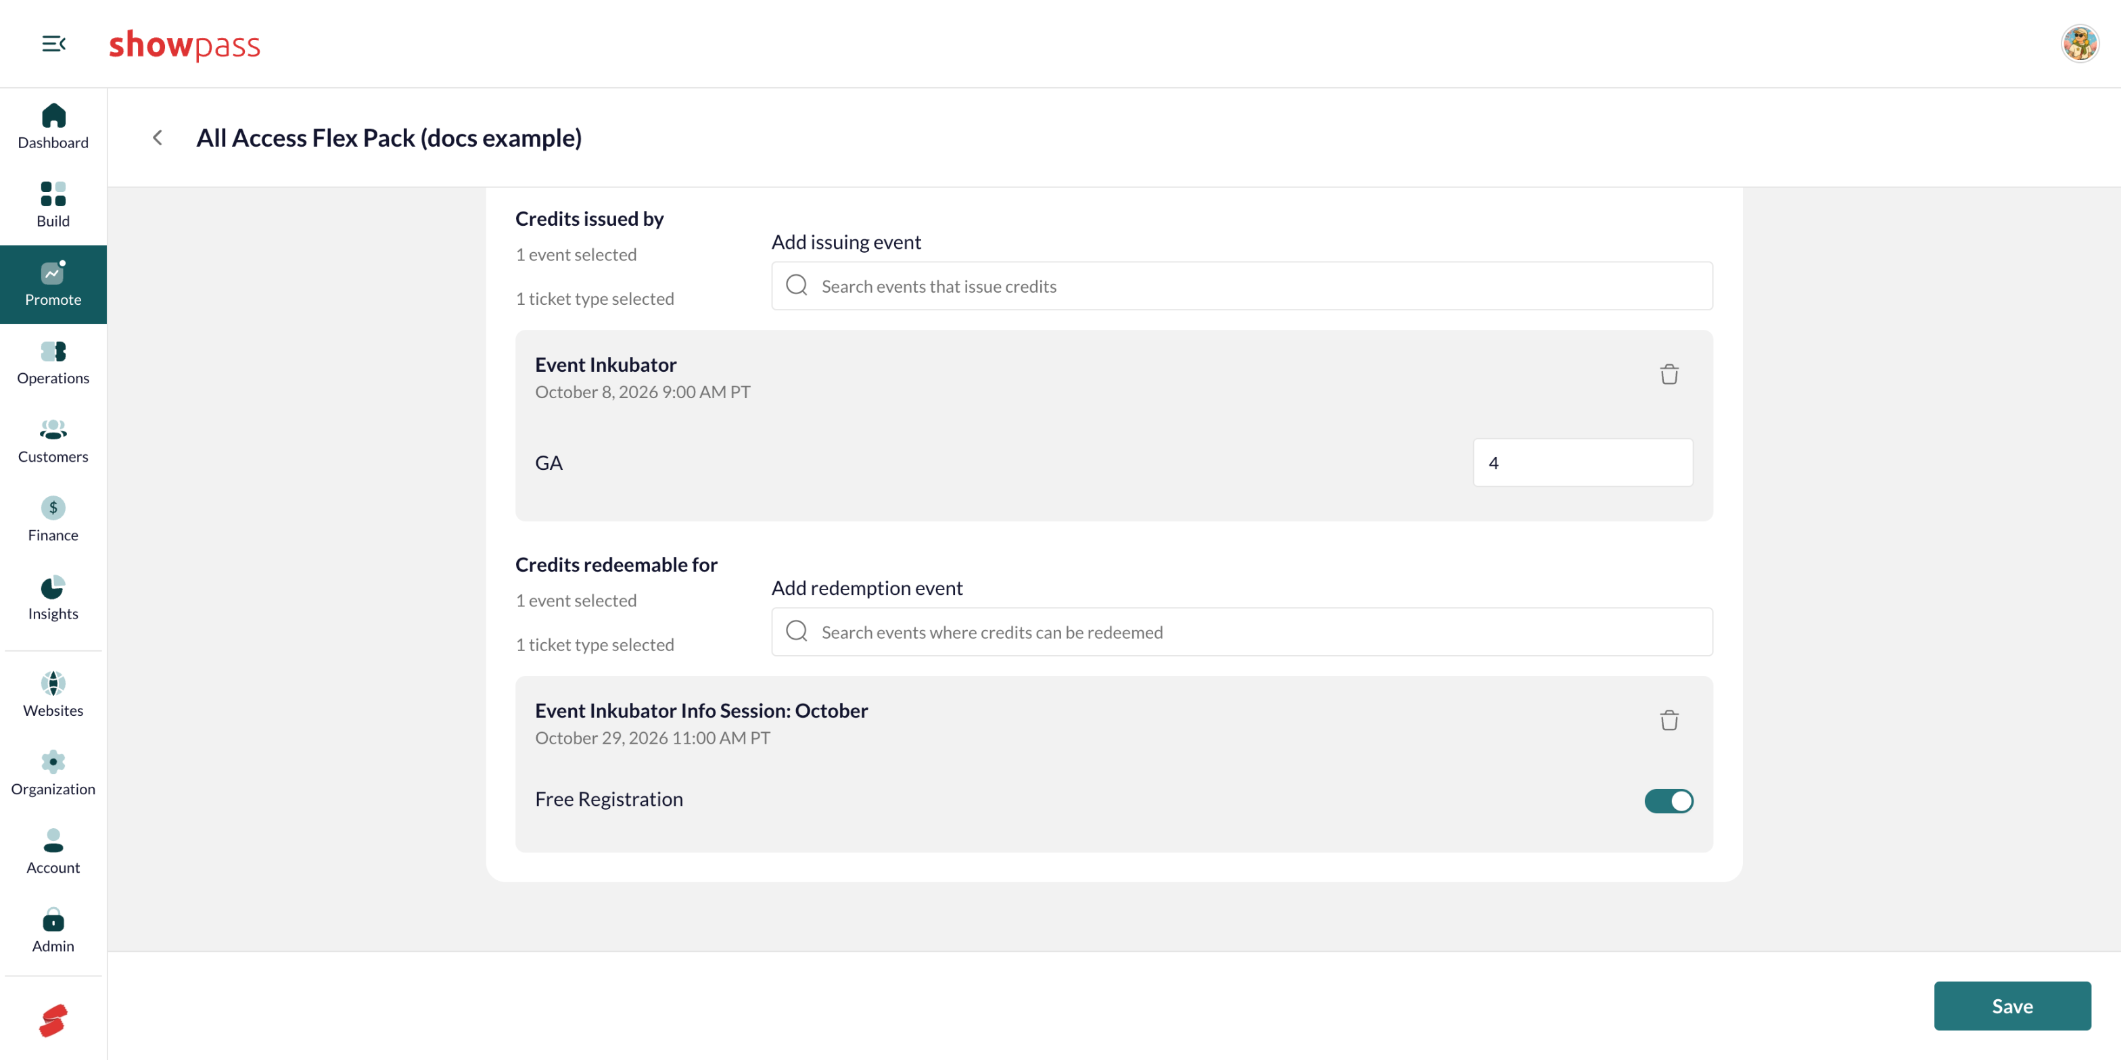Screen dimensions: 2121x1060
Task: Select the Event Inkubator title text
Action: tap(605, 364)
